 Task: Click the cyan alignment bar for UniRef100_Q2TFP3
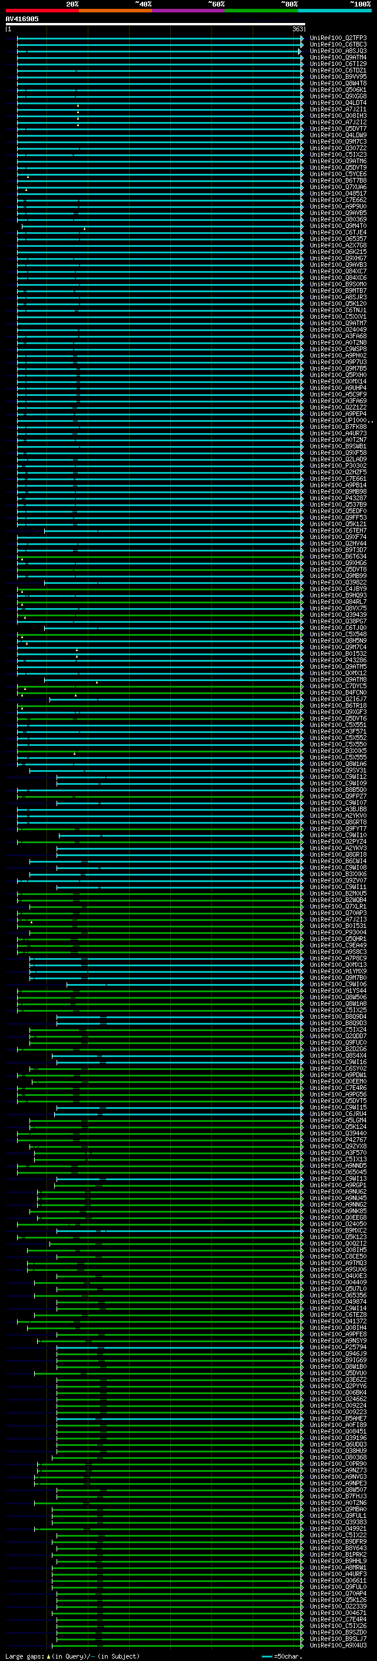(159, 38)
